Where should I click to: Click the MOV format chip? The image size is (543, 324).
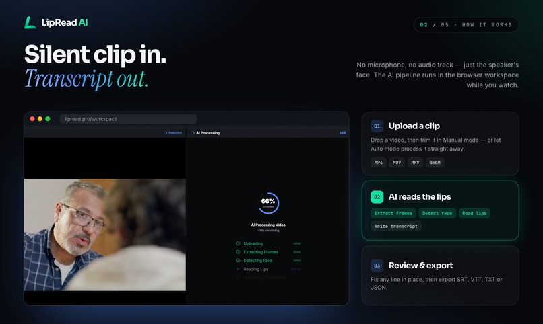(397, 163)
